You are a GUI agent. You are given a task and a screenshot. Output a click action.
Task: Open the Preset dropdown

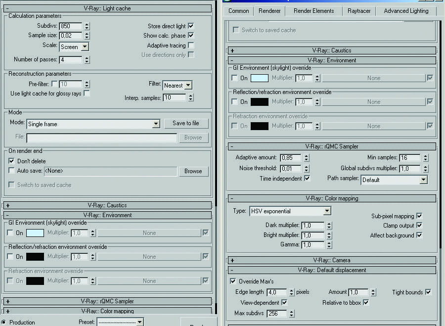click(x=120, y=322)
